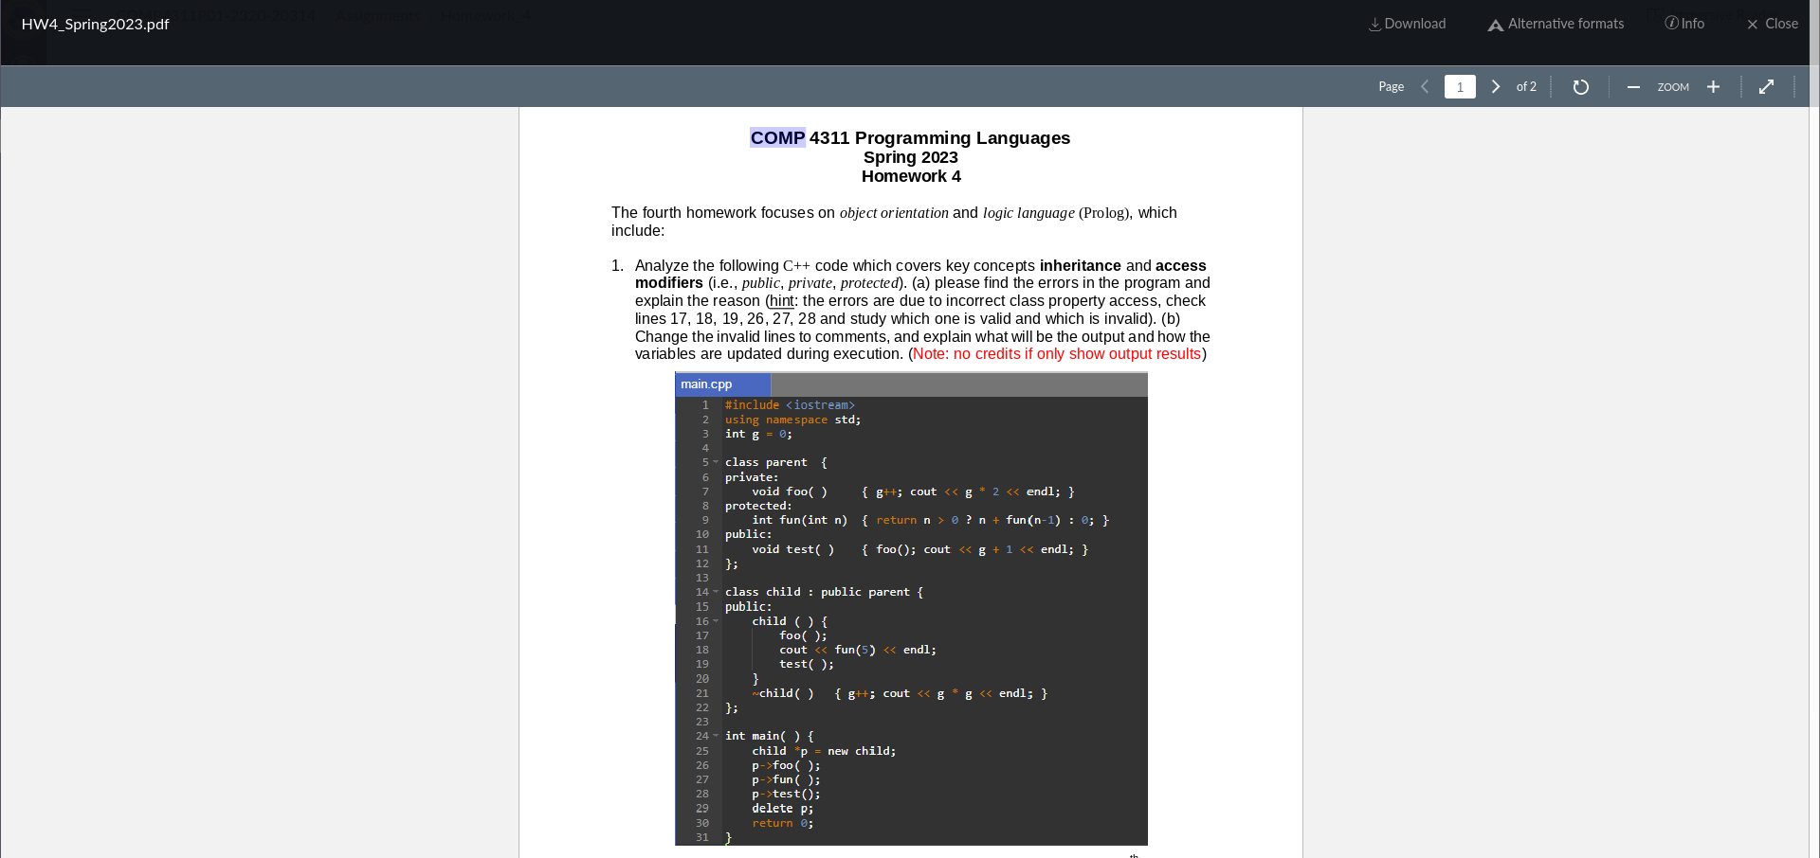Image resolution: width=1820 pixels, height=858 pixels.
Task: Click the page number input field
Action: [x=1460, y=86]
